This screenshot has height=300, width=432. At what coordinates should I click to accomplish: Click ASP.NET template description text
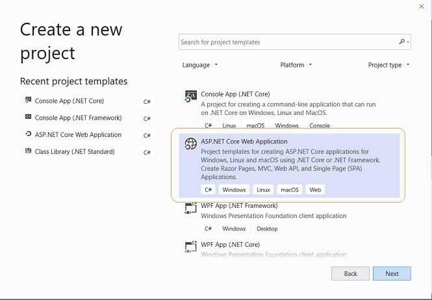pyautogui.click(x=290, y=164)
